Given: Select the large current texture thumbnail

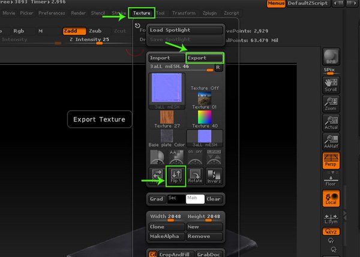Looking at the screenshot, I should click(167, 91).
